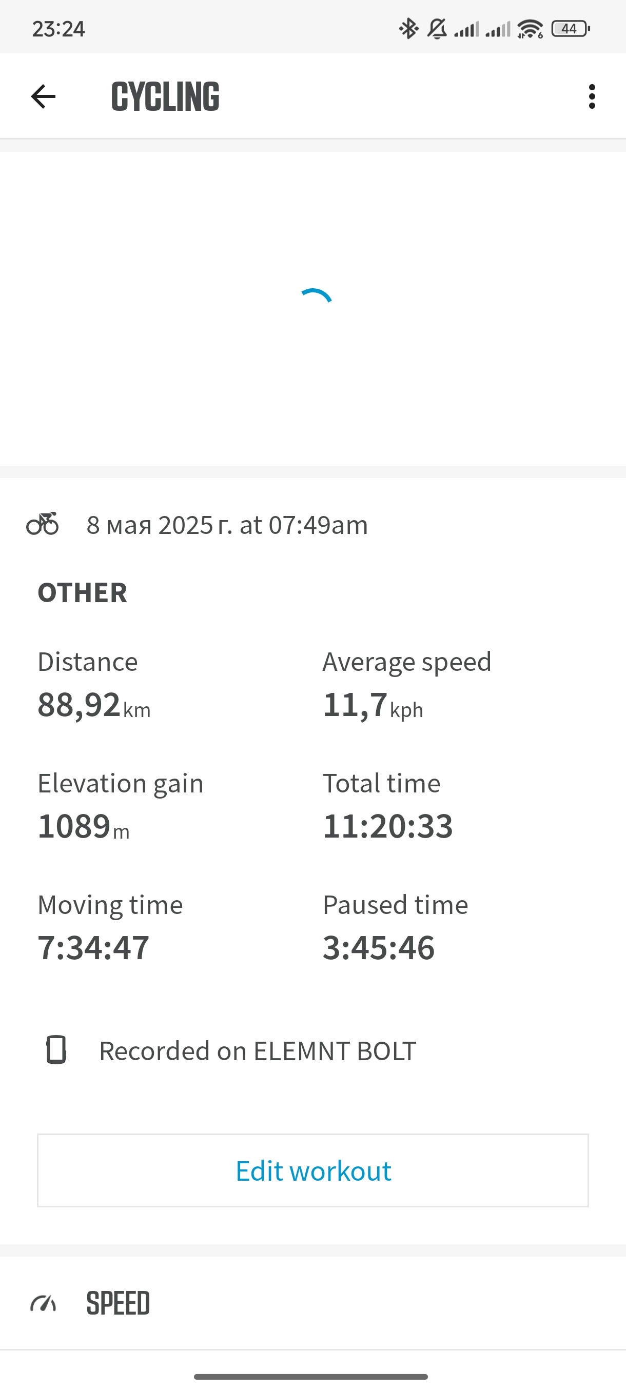
Task: Tap the CYCLING page title
Action: tap(165, 96)
